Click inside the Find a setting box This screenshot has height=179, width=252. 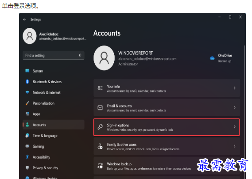[54, 55]
